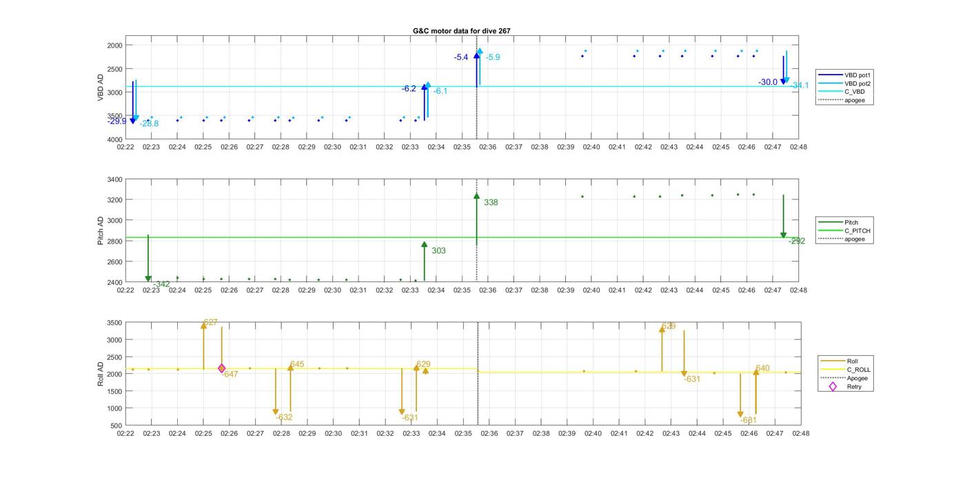The width and height of the screenshot is (965, 478).
Task: Click the '-342' Pitch data label
Action: click(x=161, y=284)
